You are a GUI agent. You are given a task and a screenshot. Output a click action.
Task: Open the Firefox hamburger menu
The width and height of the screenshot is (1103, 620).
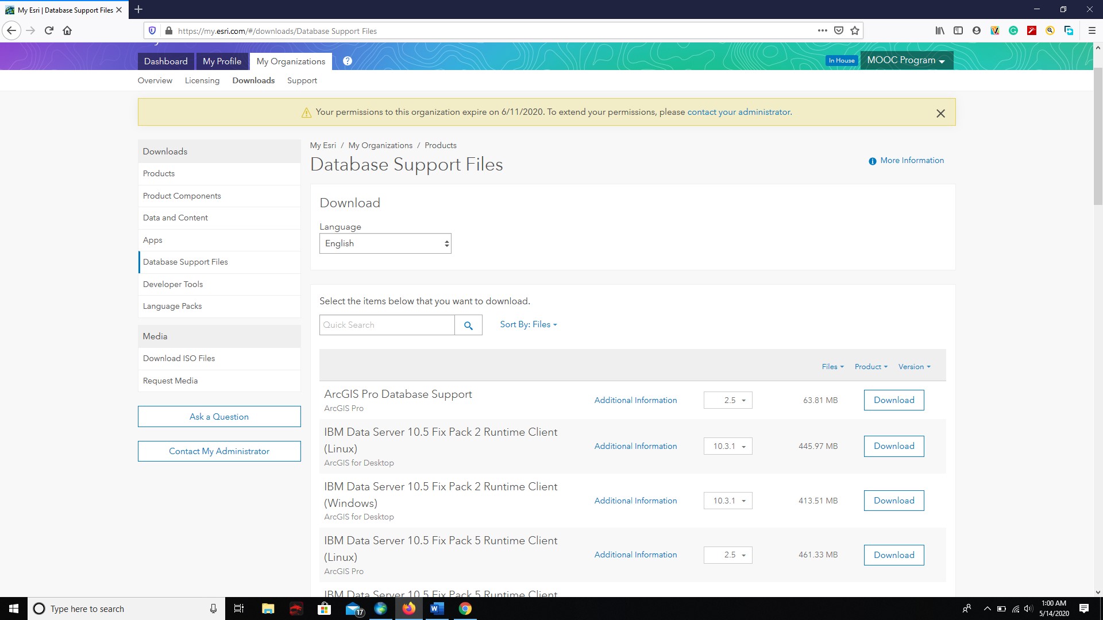[x=1092, y=30]
